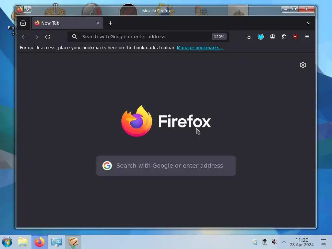Open the hamburger application menu

pyautogui.click(x=307, y=37)
